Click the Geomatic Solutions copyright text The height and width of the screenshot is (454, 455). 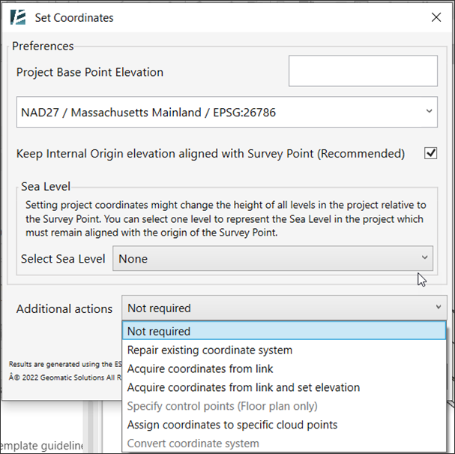point(65,377)
